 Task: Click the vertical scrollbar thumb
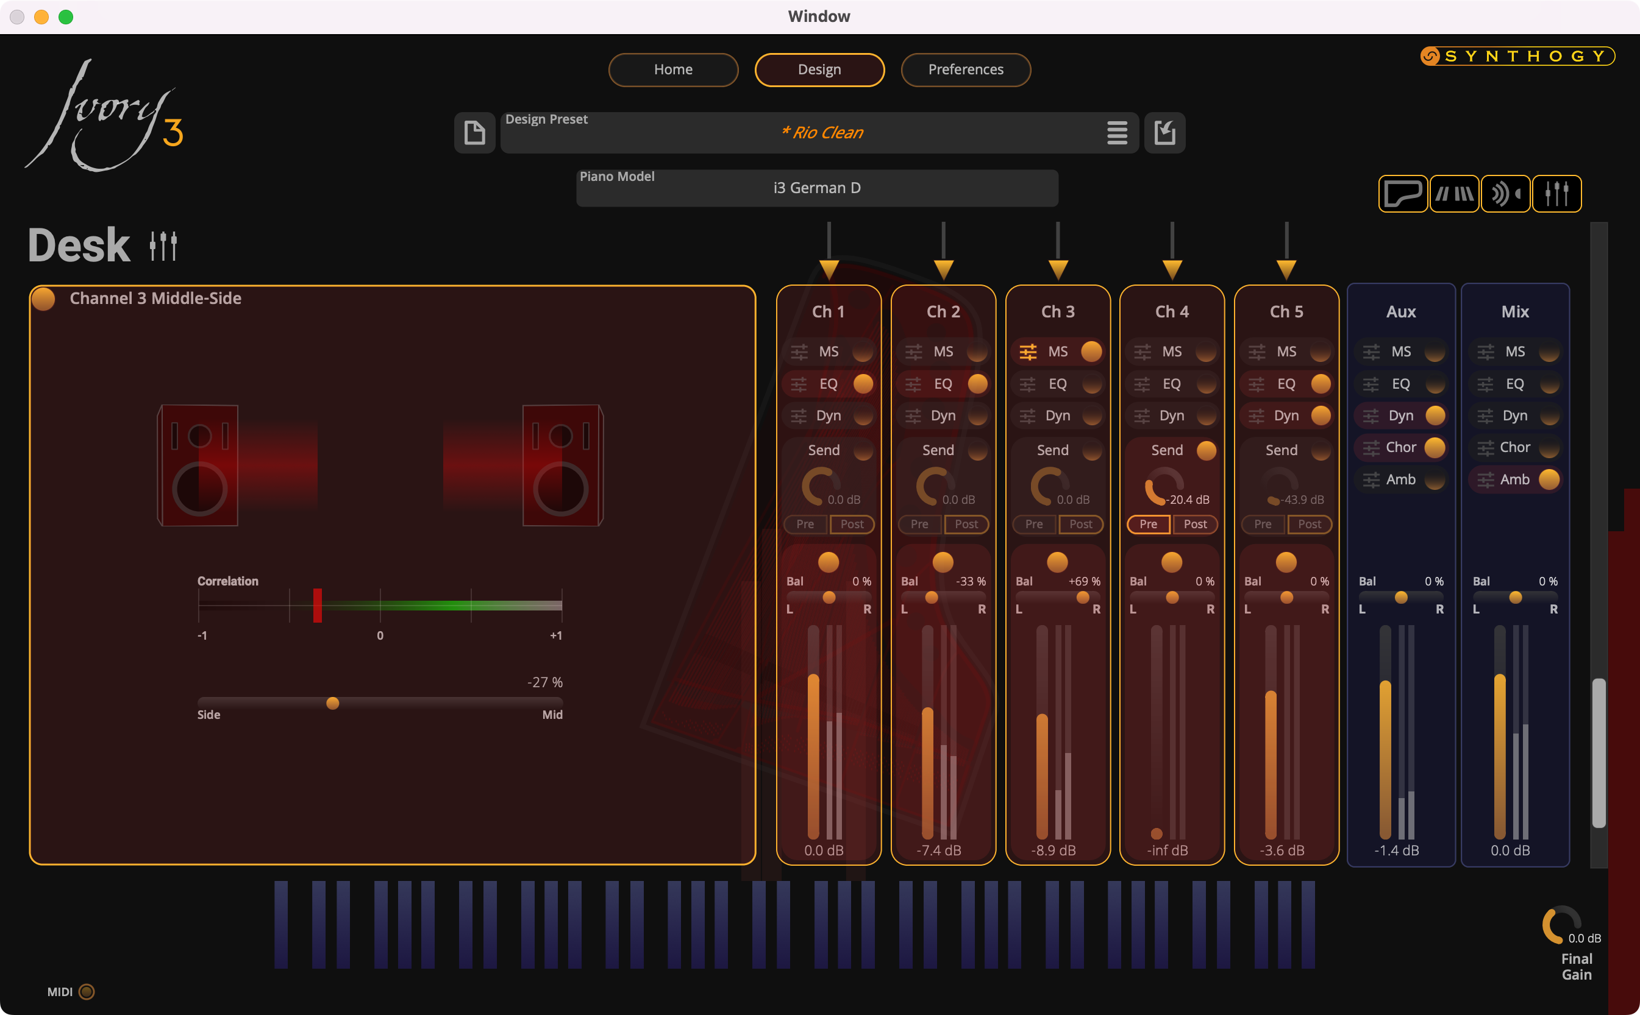[1599, 753]
